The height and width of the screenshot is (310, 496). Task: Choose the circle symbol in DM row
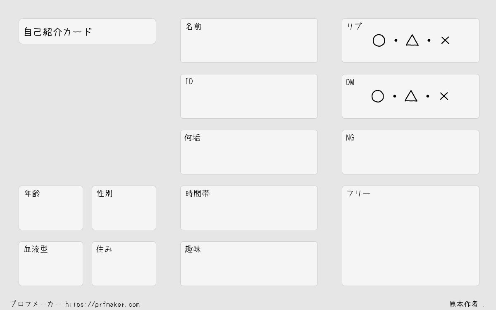coord(377,96)
